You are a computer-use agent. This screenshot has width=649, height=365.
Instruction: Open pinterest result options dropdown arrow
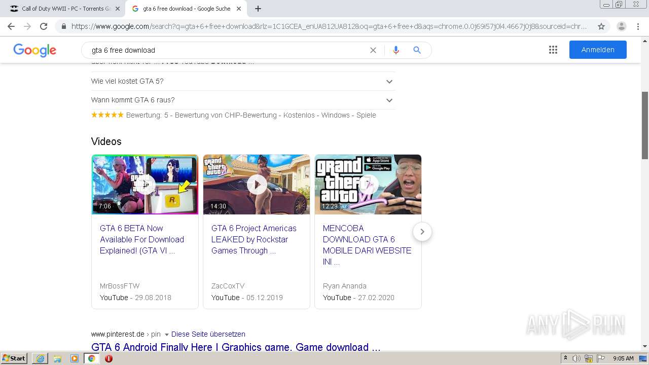tap(166, 335)
